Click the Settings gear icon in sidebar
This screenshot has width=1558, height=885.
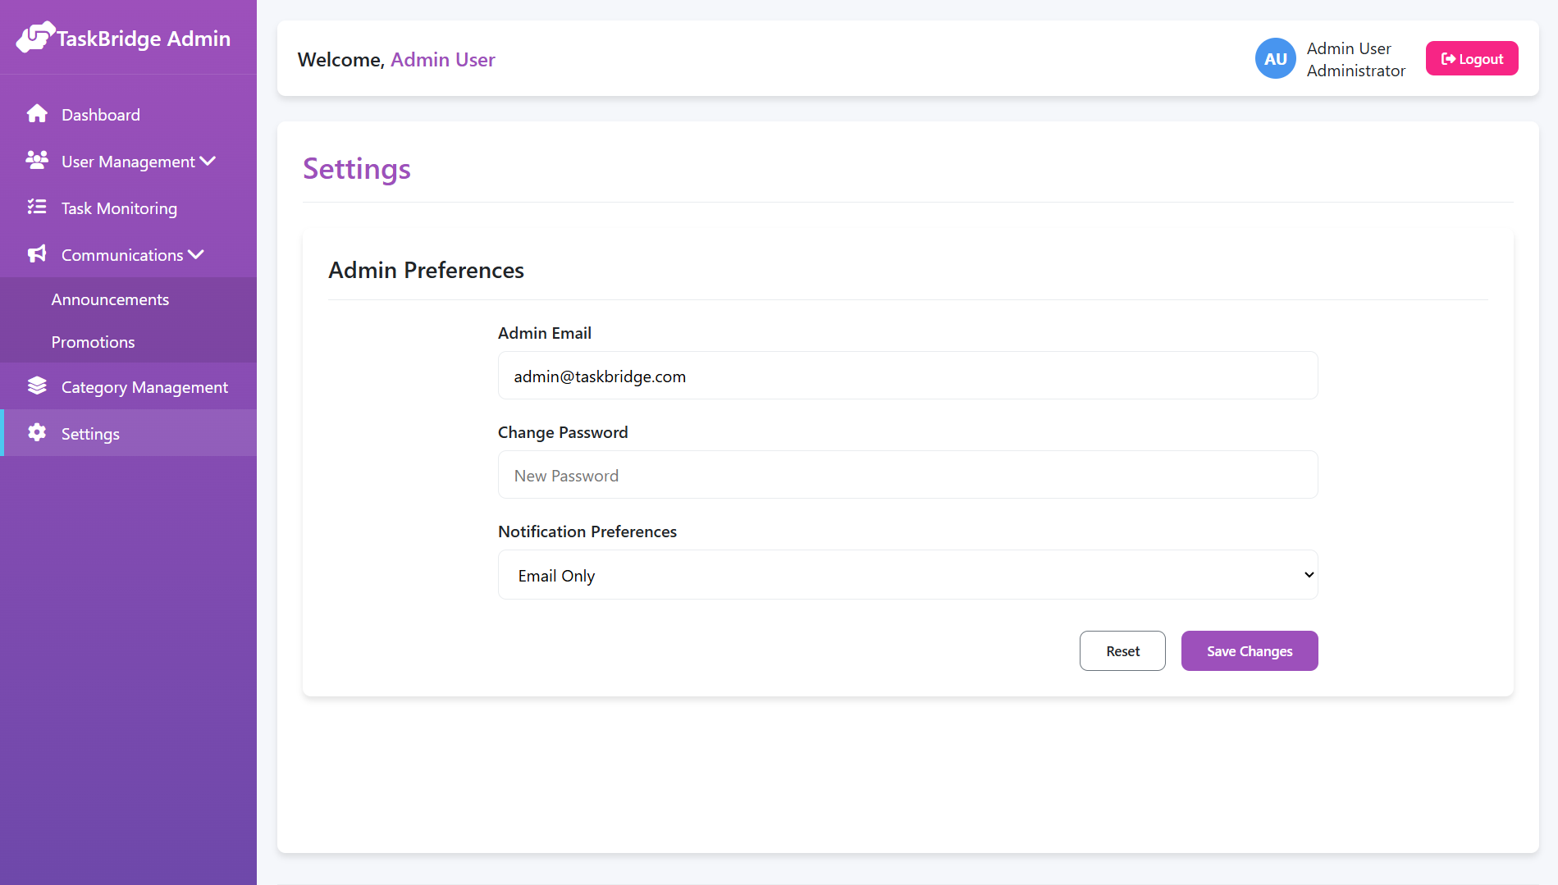[37, 433]
